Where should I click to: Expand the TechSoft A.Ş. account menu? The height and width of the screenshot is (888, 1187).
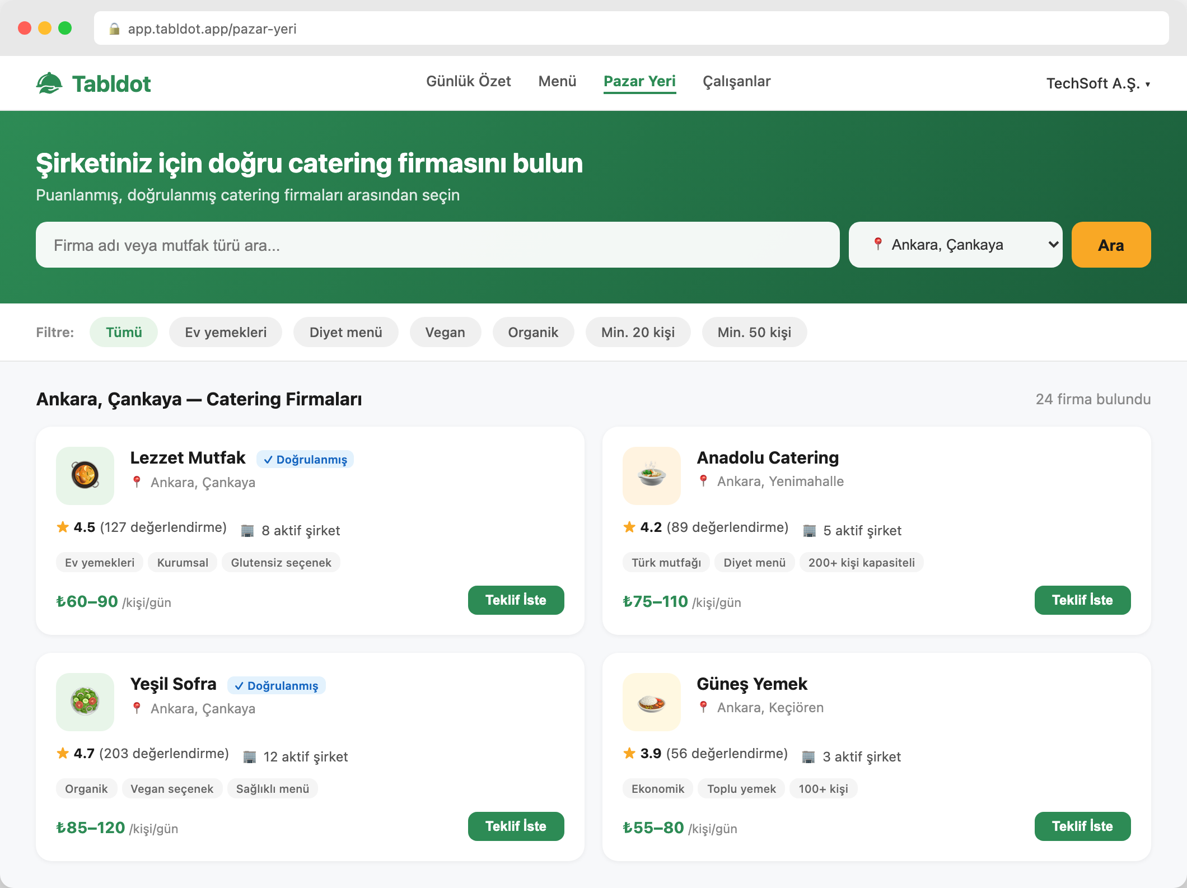[1097, 83]
